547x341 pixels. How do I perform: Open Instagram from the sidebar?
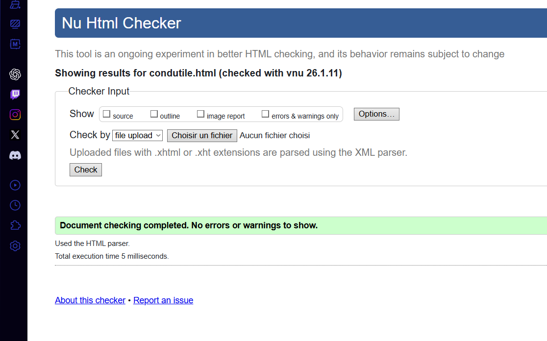[15, 115]
